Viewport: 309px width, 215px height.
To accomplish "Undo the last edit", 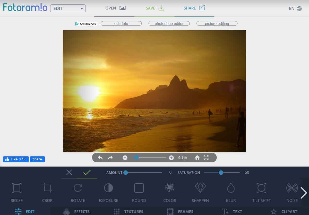I will coord(100,158).
